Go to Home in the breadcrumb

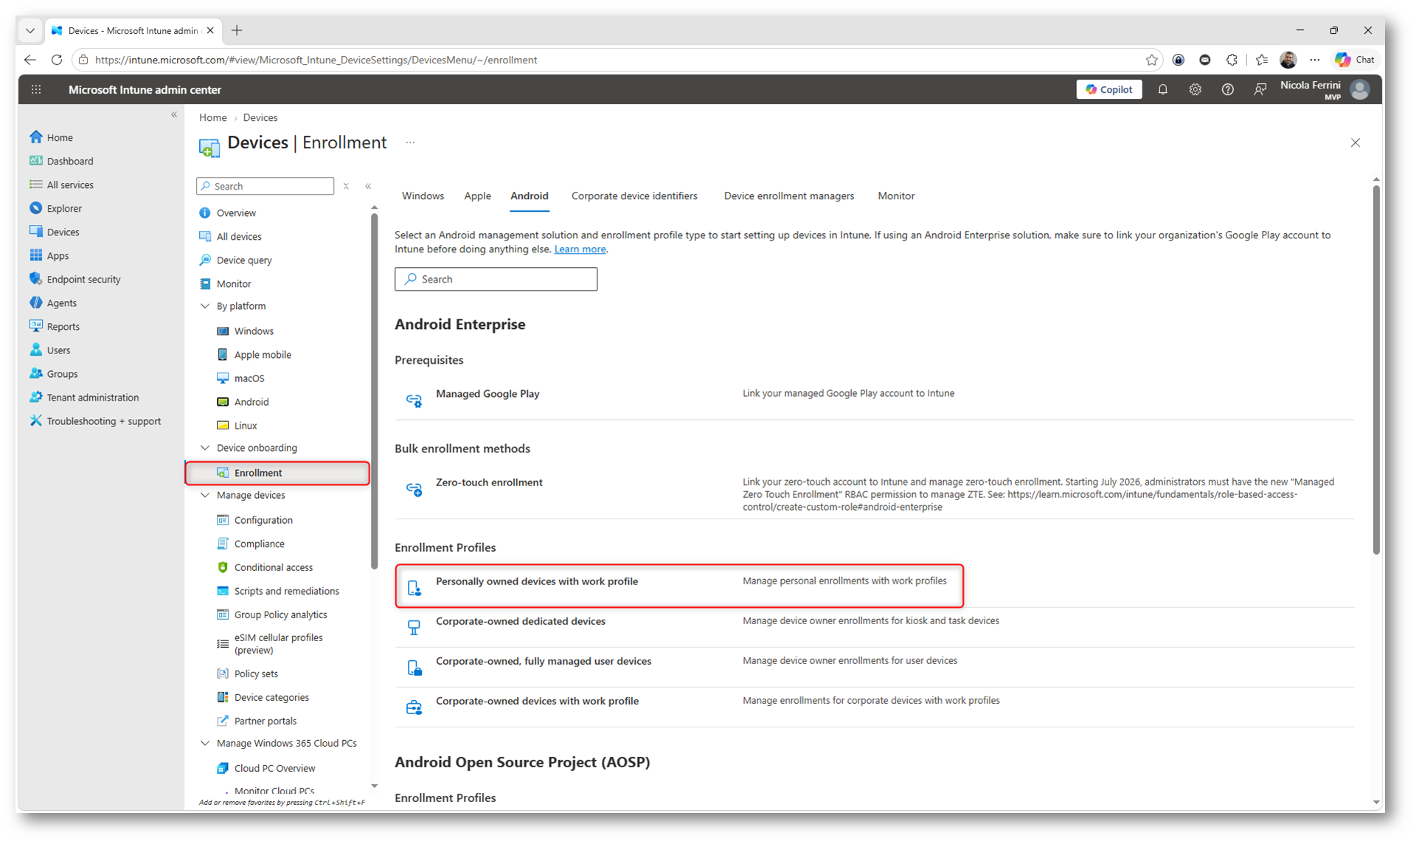[x=213, y=117]
